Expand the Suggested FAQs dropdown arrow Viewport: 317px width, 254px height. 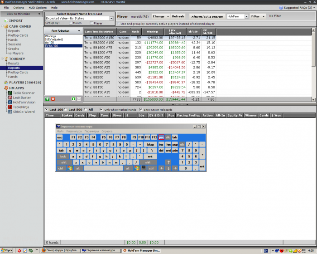coord(314,8)
